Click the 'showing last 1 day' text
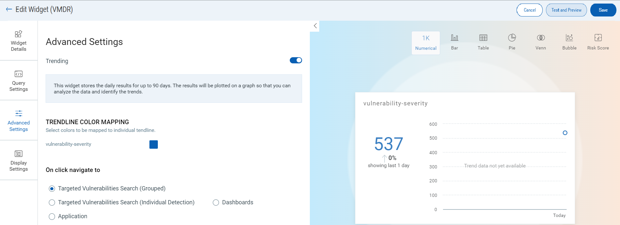The image size is (620, 225). coord(388,166)
